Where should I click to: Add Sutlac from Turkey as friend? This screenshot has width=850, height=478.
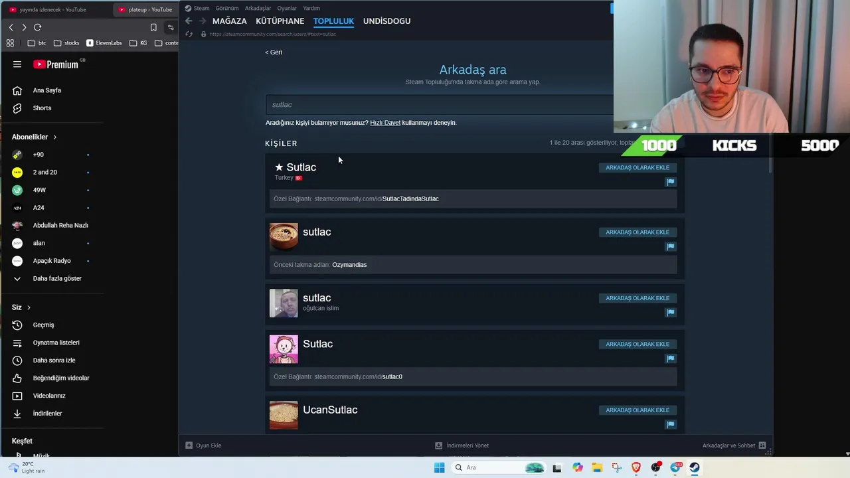pos(637,167)
